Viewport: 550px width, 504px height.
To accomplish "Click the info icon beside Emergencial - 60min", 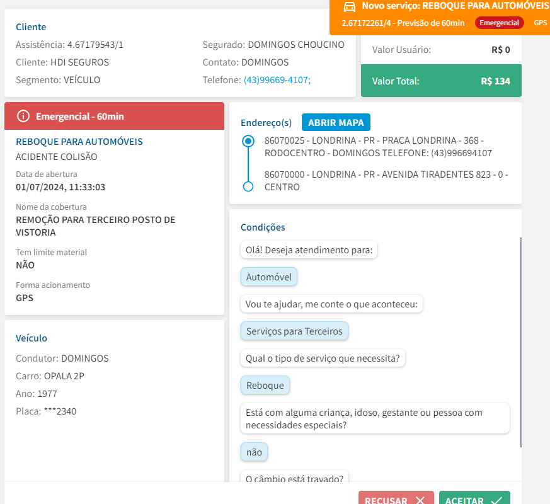I will click(23, 116).
